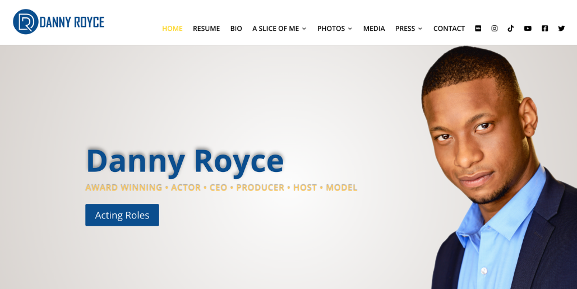Open the Resume menu item
The image size is (577, 289).
coord(206,29)
